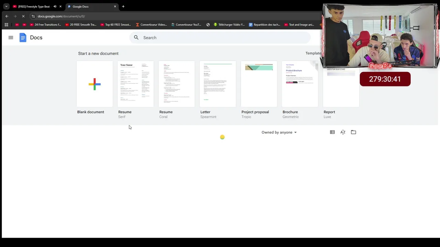Open the Convertisseur YouT... bookmark

186,25
